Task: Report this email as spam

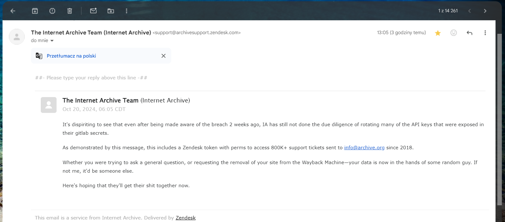Action: pyautogui.click(x=52, y=11)
